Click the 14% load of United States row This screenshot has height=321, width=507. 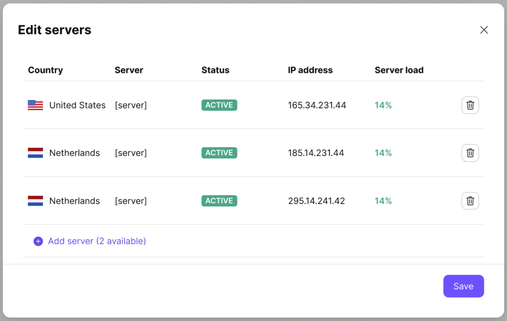coord(383,105)
